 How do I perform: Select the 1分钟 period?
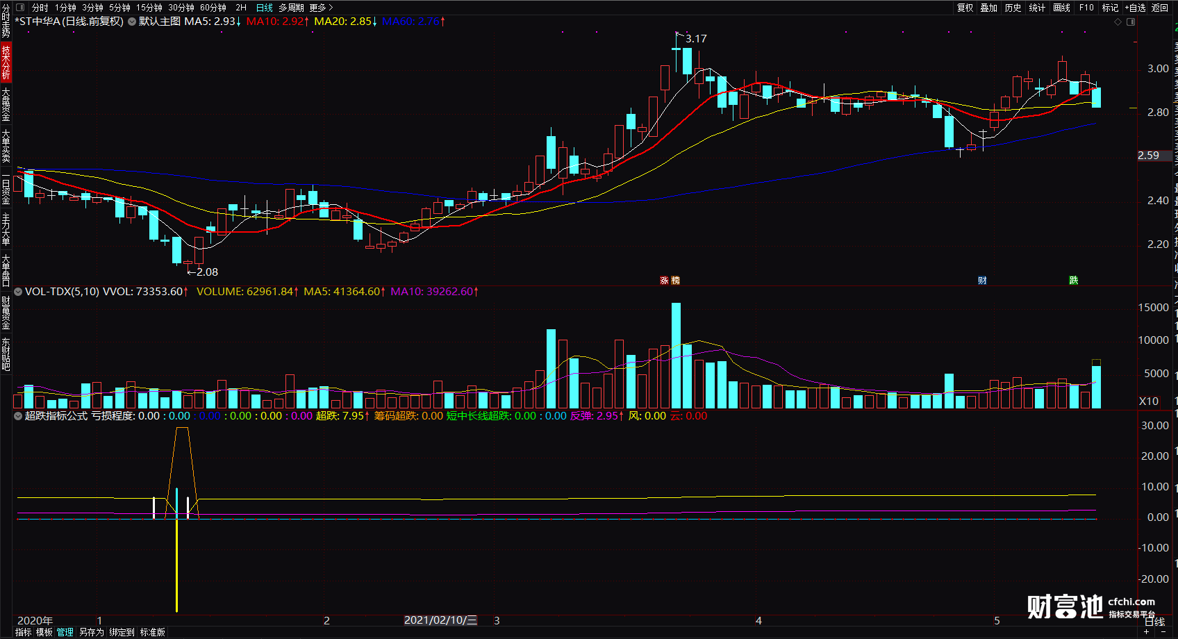pyautogui.click(x=66, y=8)
